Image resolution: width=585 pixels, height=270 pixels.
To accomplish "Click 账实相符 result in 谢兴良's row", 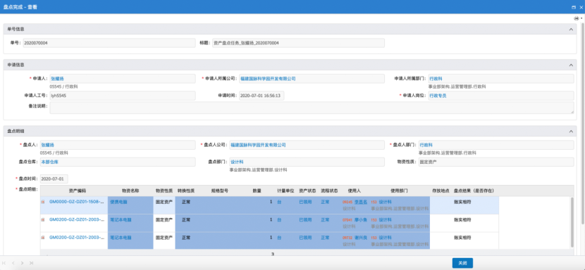I will 462,238.
